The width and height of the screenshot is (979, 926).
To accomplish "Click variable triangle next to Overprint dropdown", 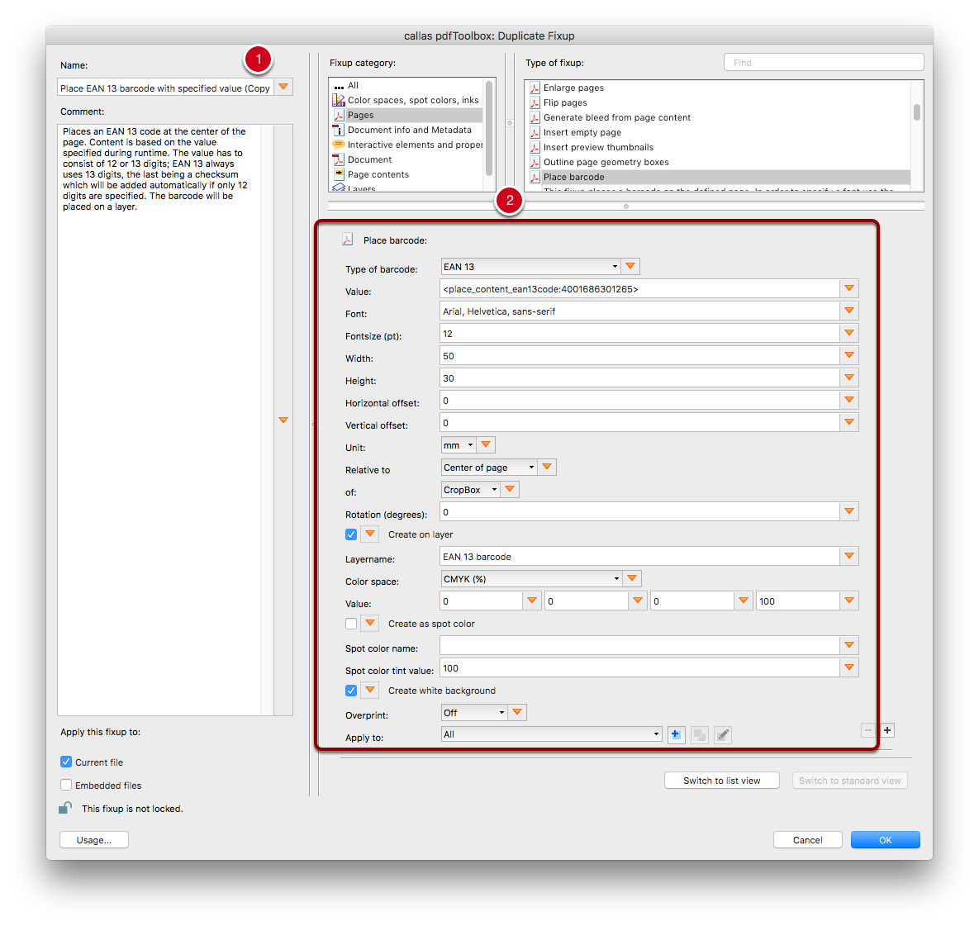I will [x=518, y=712].
